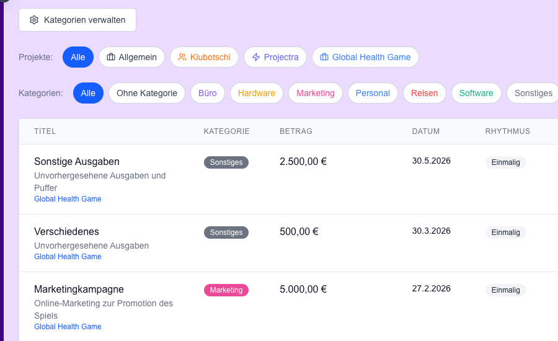Select the Alle category filter

88,93
